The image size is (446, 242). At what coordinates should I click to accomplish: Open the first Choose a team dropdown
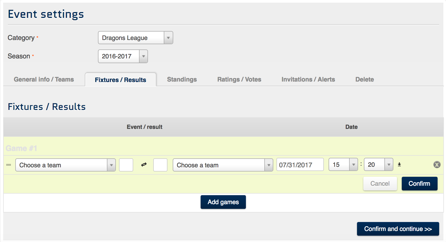[65, 165]
